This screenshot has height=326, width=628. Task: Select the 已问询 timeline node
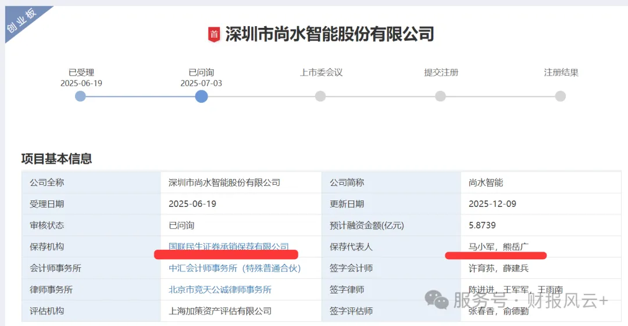coord(201,96)
